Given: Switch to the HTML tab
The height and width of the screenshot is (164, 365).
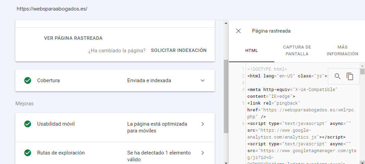Looking at the screenshot, I should [x=252, y=51].
